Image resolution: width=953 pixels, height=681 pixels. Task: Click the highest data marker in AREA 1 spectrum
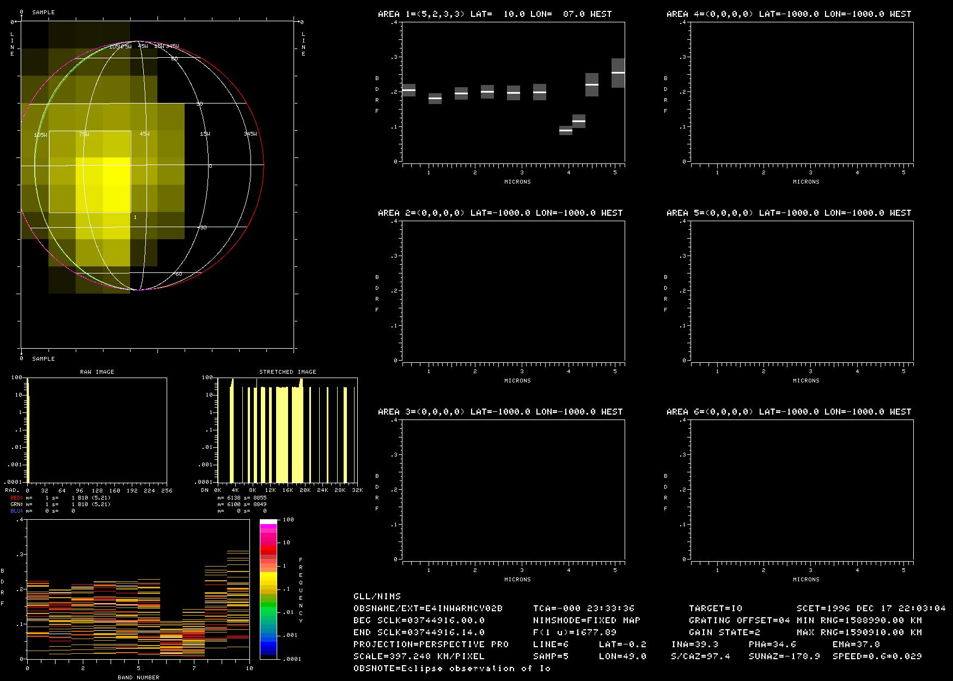618,72
